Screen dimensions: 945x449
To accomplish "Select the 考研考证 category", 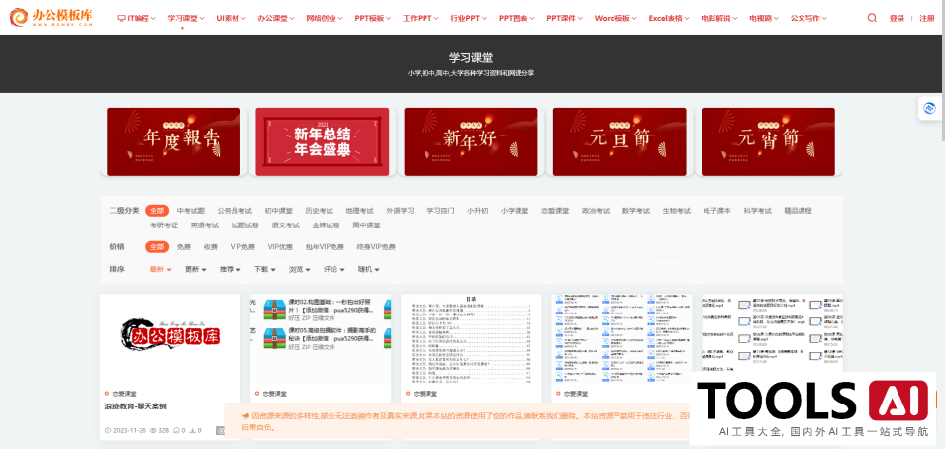I will [164, 225].
